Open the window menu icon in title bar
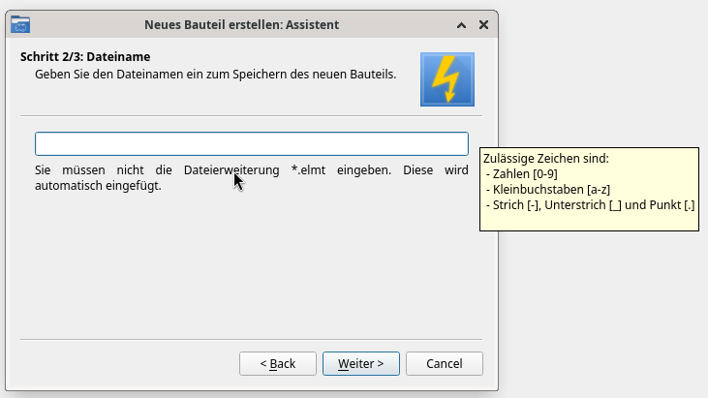The height and width of the screenshot is (398, 708). 20,23
